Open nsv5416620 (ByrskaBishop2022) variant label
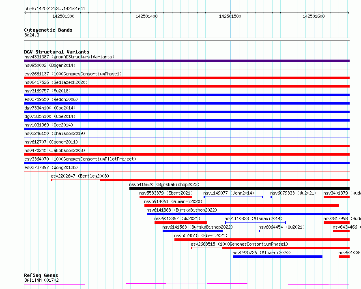Screen dimensions: 361x289 click(x=164, y=184)
